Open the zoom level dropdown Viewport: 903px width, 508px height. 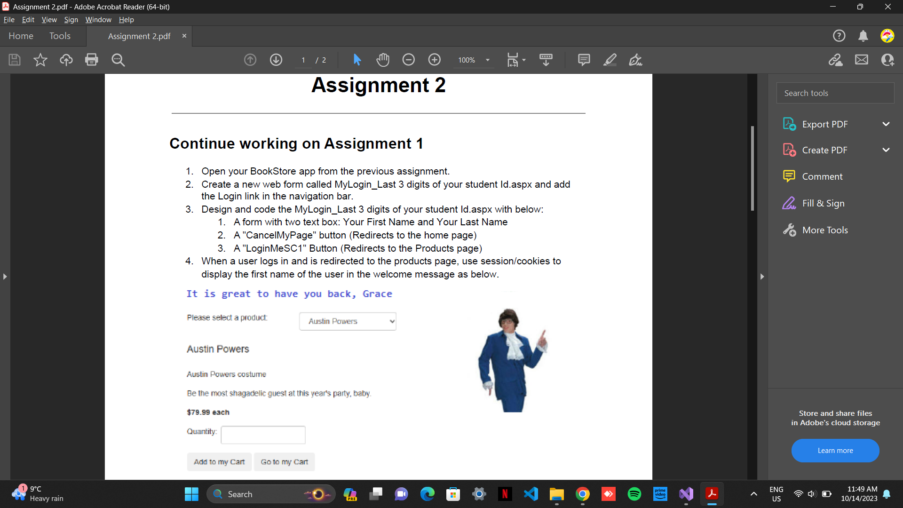[488, 60]
